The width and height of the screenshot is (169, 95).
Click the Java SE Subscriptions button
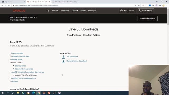147,19
